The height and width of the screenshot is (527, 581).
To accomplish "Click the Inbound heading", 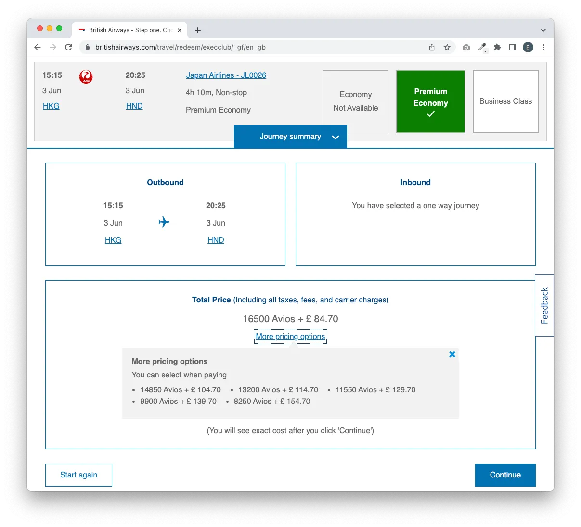I will [x=415, y=182].
